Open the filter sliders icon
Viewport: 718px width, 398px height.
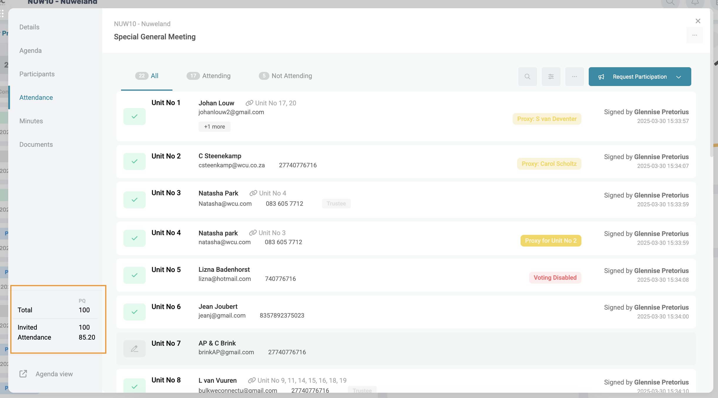551,77
